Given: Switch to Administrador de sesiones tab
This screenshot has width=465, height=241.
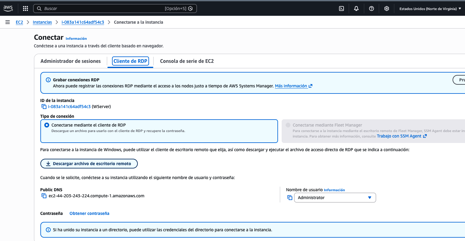Looking at the screenshot, I should 70,61.
